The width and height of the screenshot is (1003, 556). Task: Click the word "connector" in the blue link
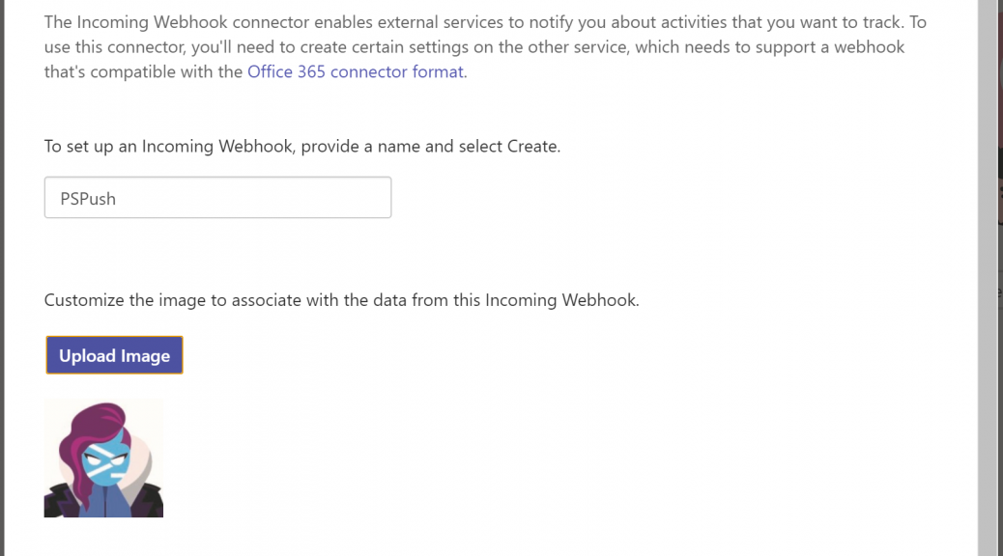pyautogui.click(x=368, y=71)
